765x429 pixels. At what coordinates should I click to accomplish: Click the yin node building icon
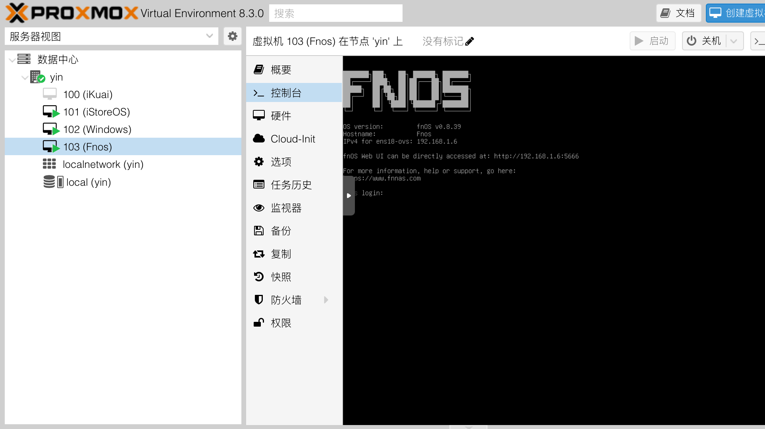(37, 77)
